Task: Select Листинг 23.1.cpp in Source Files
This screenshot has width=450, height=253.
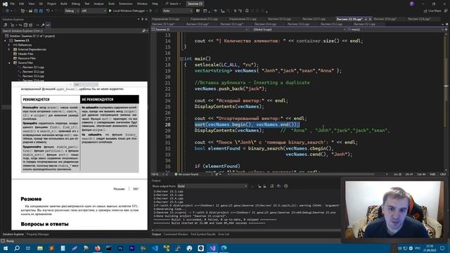Action: coord(33,67)
